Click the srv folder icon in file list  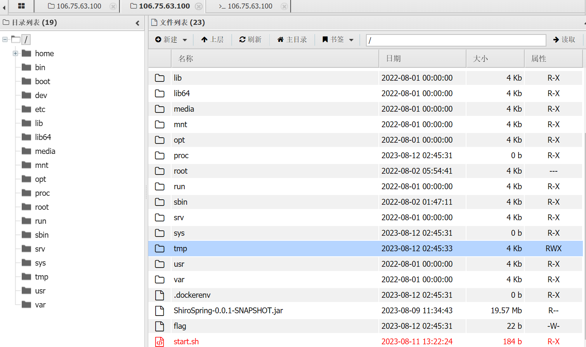pyautogui.click(x=160, y=218)
